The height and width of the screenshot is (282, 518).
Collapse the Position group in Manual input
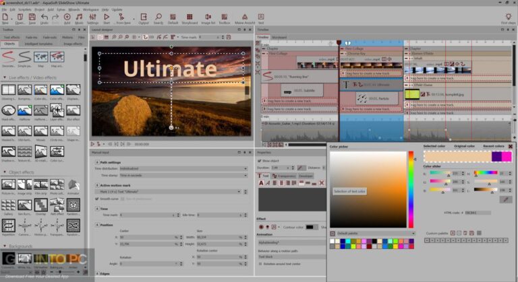coord(97,225)
